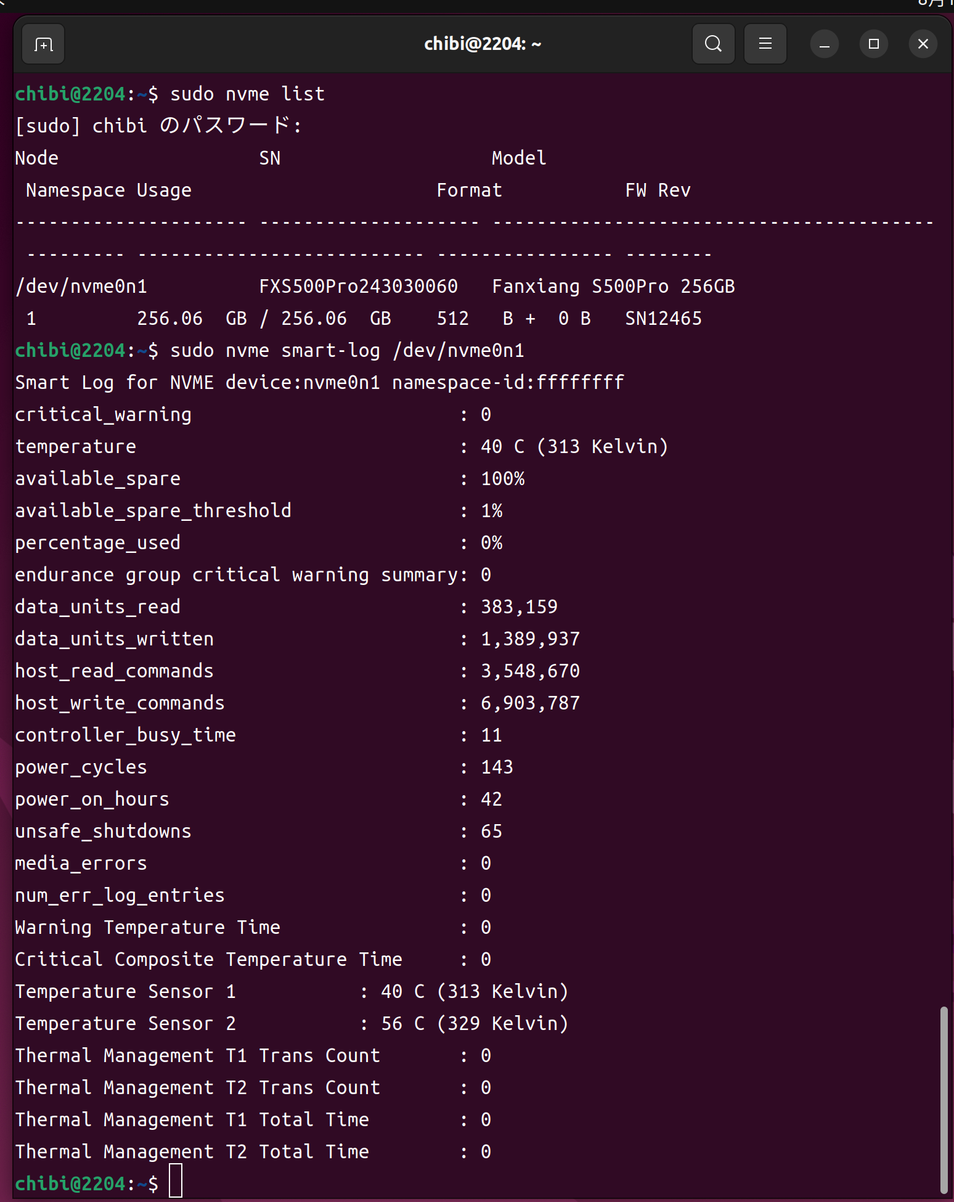The image size is (954, 1202).
Task: Click the chibi@2204 window title
Action: coord(482,44)
